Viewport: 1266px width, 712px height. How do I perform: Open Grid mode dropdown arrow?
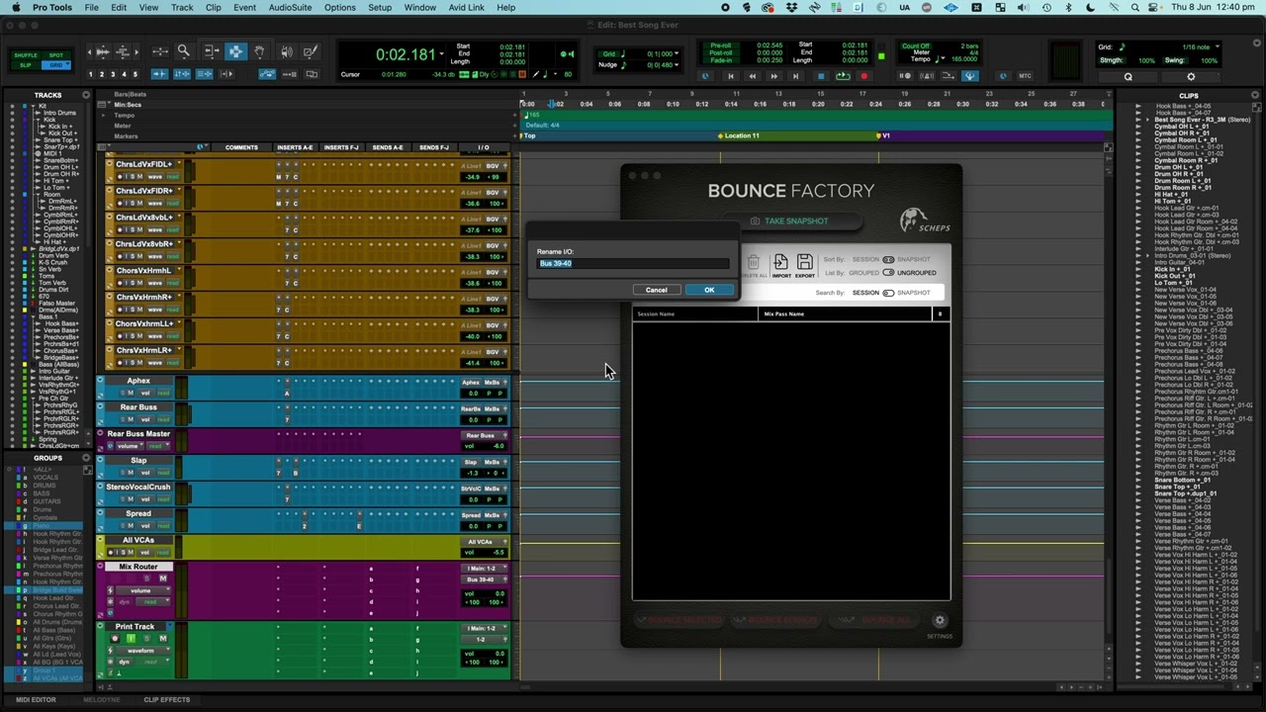click(67, 63)
